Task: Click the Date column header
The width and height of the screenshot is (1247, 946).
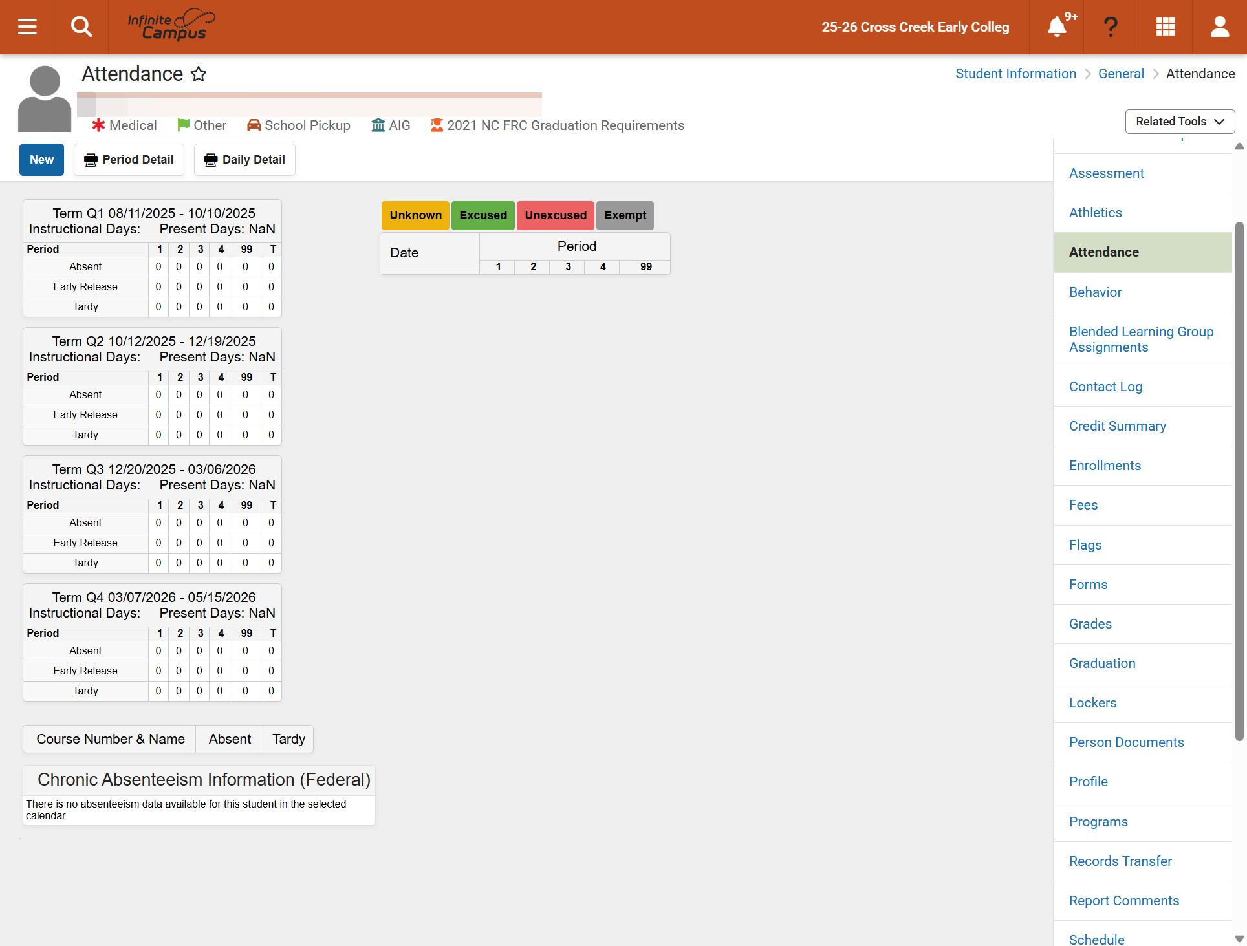Action: [x=429, y=253]
